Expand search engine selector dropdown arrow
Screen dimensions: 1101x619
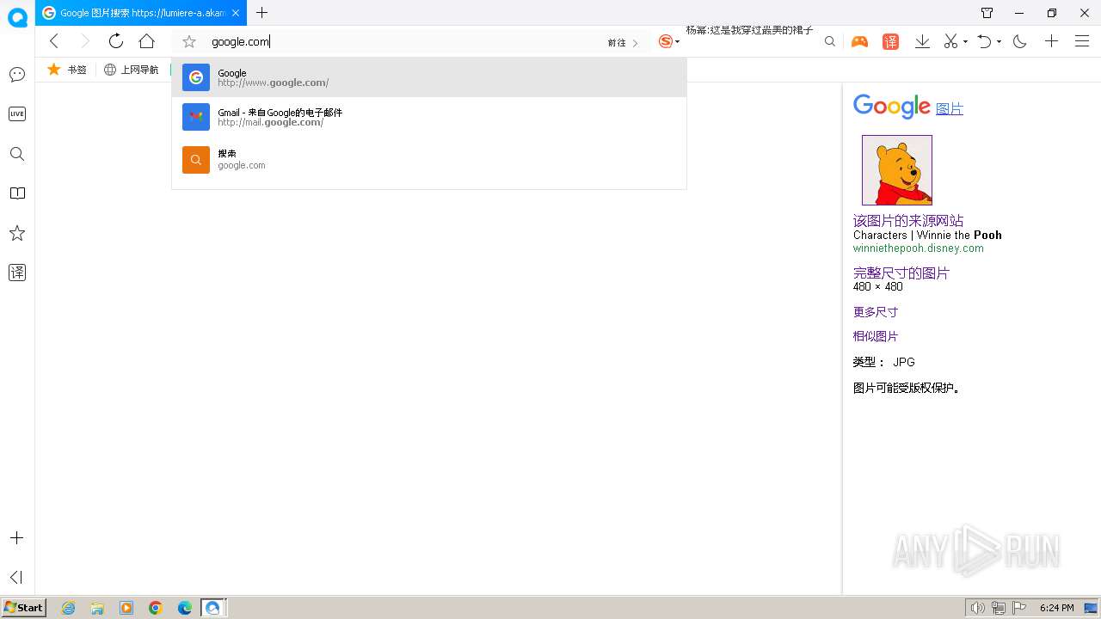678,42
